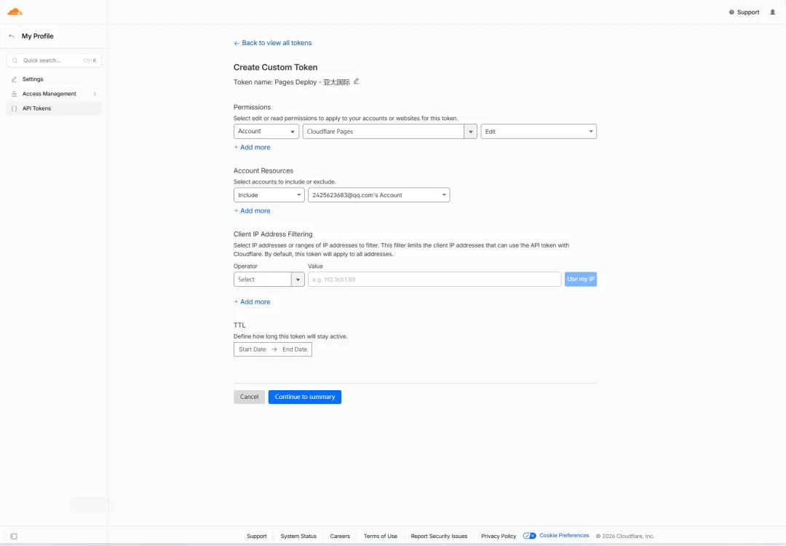
Task: Click the Settings pencil icon in sidebar
Action: point(14,79)
